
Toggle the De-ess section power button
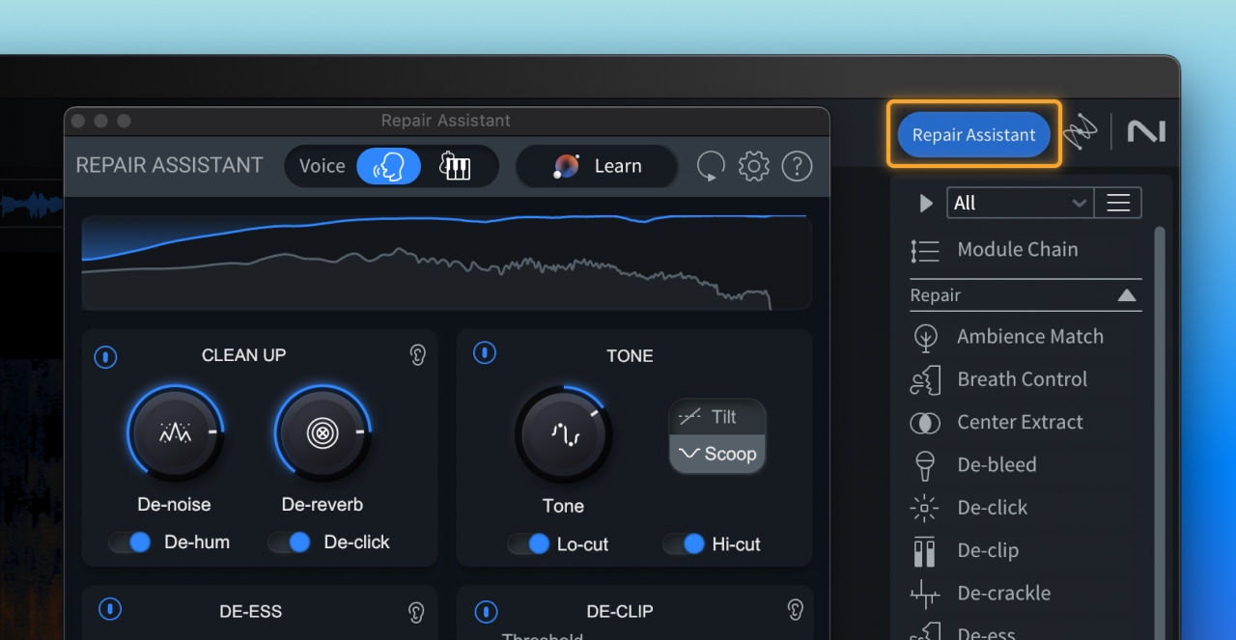tap(110, 609)
